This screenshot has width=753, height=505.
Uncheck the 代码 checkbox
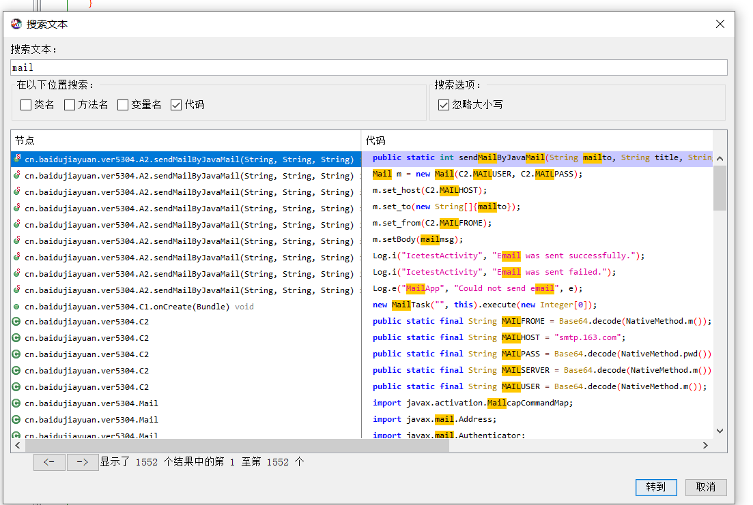[176, 104]
